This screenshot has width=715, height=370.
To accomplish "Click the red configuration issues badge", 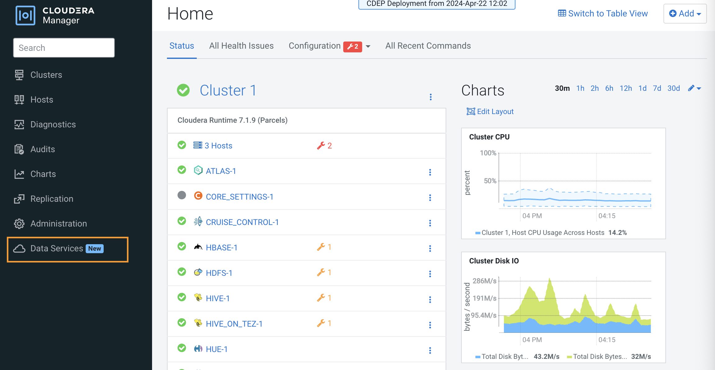I will (x=353, y=46).
